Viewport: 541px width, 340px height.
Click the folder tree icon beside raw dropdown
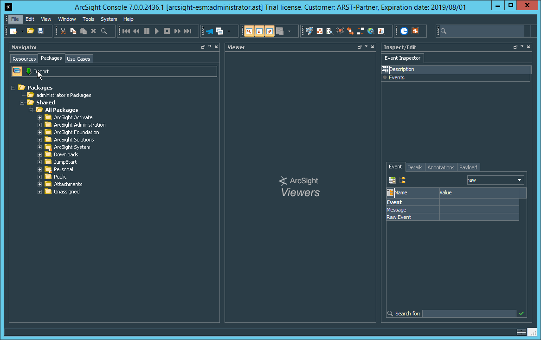403,180
